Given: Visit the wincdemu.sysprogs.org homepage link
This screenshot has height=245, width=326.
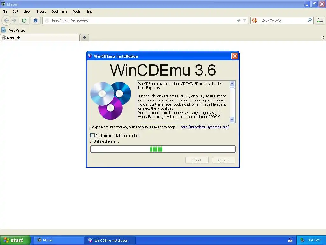Looking at the screenshot, I should (205, 127).
